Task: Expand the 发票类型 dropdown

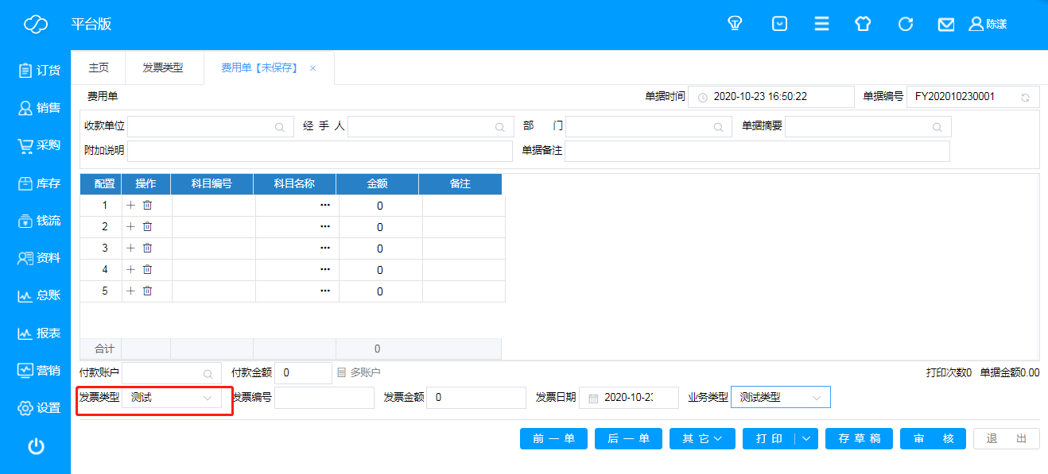Action: [x=208, y=398]
